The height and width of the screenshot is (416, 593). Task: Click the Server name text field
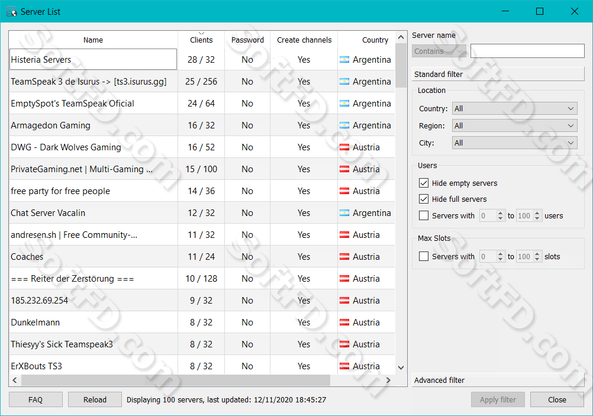(527, 51)
